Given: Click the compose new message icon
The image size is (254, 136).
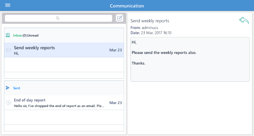Looking at the screenshot, I should (120, 18).
